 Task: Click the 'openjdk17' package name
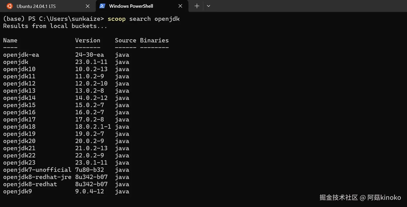point(19,119)
